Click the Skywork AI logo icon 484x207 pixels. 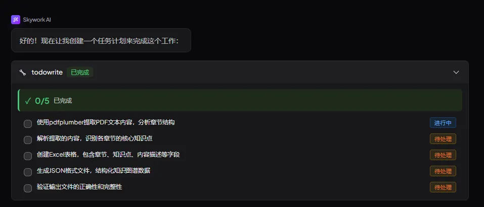click(x=16, y=20)
